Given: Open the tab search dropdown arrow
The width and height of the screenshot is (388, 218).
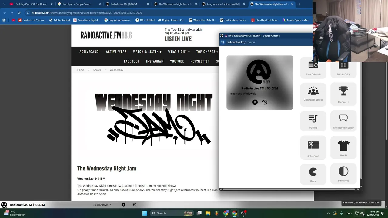Looking at the screenshot, I should tap(4, 4).
